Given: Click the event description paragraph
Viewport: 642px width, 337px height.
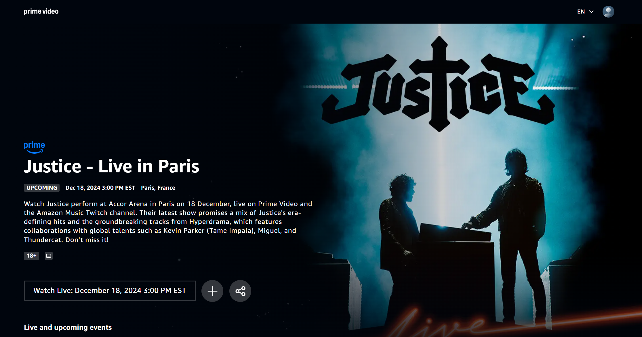Looking at the screenshot, I should coord(168,222).
